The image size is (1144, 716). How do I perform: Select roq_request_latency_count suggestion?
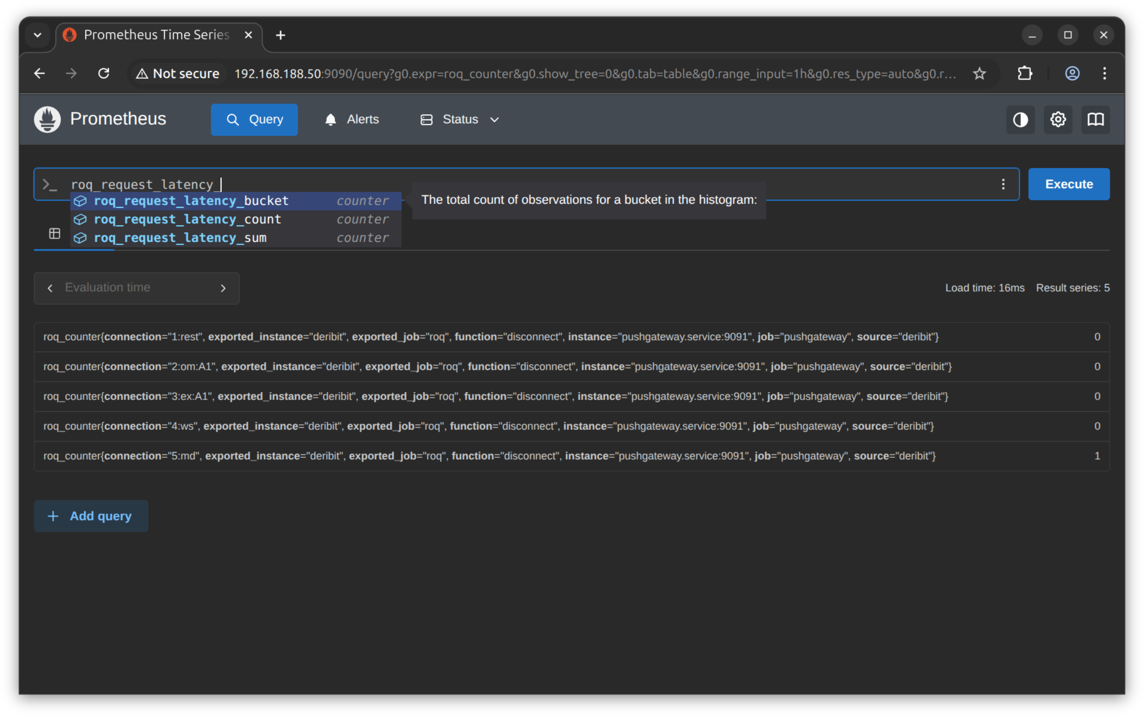[236, 219]
